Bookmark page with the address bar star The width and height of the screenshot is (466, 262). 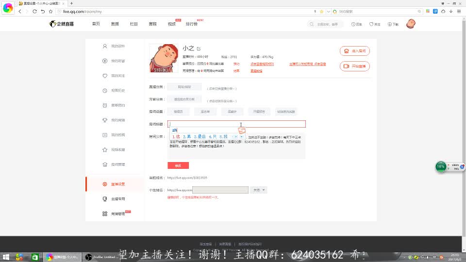[50, 11]
